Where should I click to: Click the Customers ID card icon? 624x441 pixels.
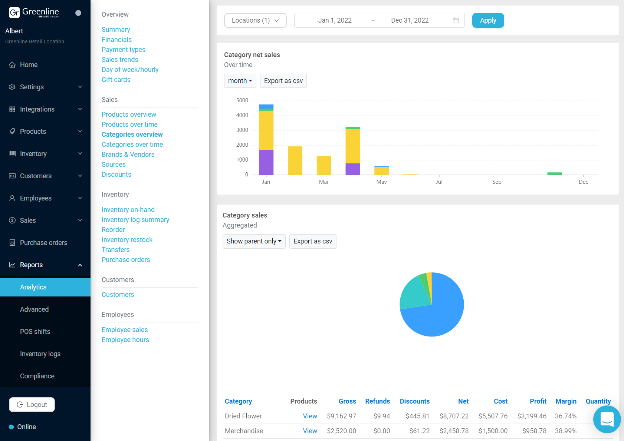pos(12,176)
